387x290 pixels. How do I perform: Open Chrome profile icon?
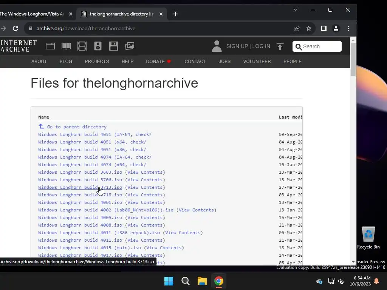336,28
